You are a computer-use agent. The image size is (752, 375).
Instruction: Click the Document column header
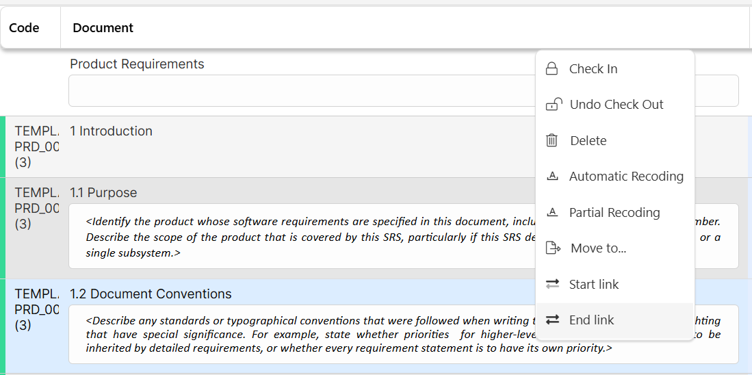pyautogui.click(x=103, y=28)
